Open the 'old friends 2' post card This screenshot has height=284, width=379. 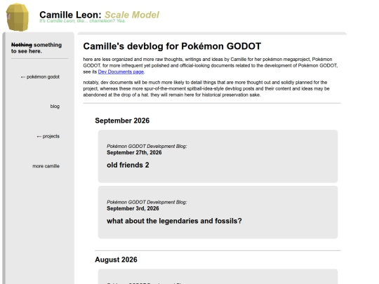218,156
